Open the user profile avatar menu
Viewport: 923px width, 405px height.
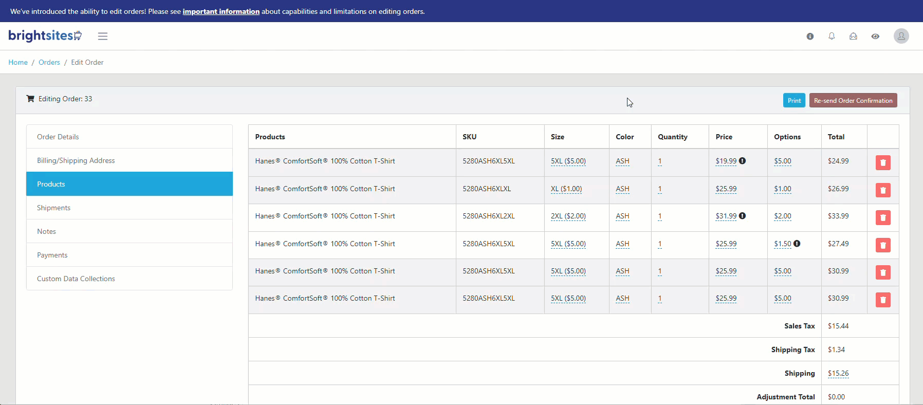click(x=901, y=36)
